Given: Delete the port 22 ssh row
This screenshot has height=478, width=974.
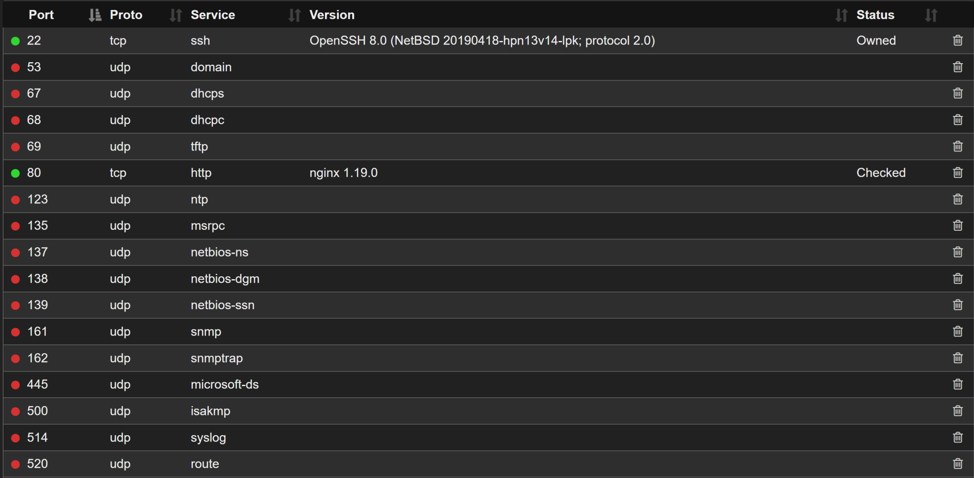Looking at the screenshot, I should [957, 40].
